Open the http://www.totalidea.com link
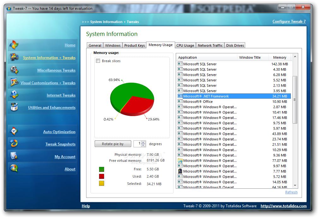Viewport: 319px width, 218px height. 284,206
